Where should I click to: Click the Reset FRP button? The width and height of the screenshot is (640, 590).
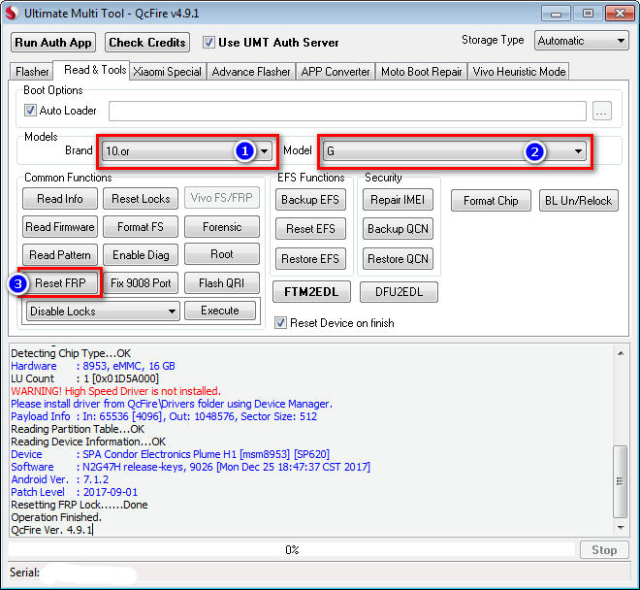pos(60,282)
